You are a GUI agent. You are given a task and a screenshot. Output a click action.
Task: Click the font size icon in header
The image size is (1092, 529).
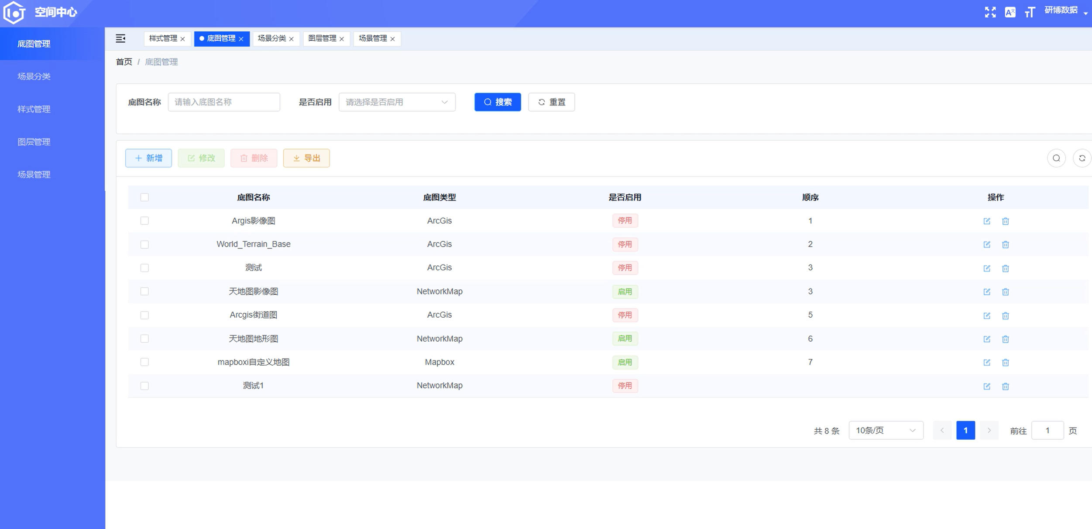pyautogui.click(x=1030, y=12)
